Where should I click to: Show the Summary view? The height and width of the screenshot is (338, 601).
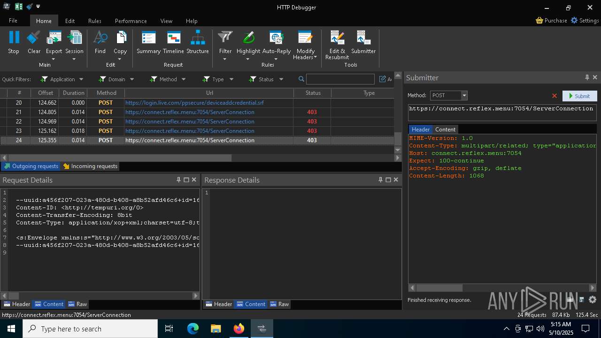[x=148, y=42]
